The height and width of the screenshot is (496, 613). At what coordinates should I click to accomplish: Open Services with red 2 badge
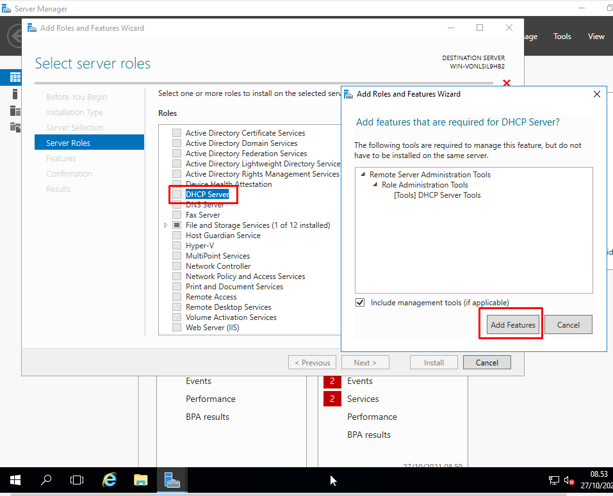pyautogui.click(x=363, y=399)
